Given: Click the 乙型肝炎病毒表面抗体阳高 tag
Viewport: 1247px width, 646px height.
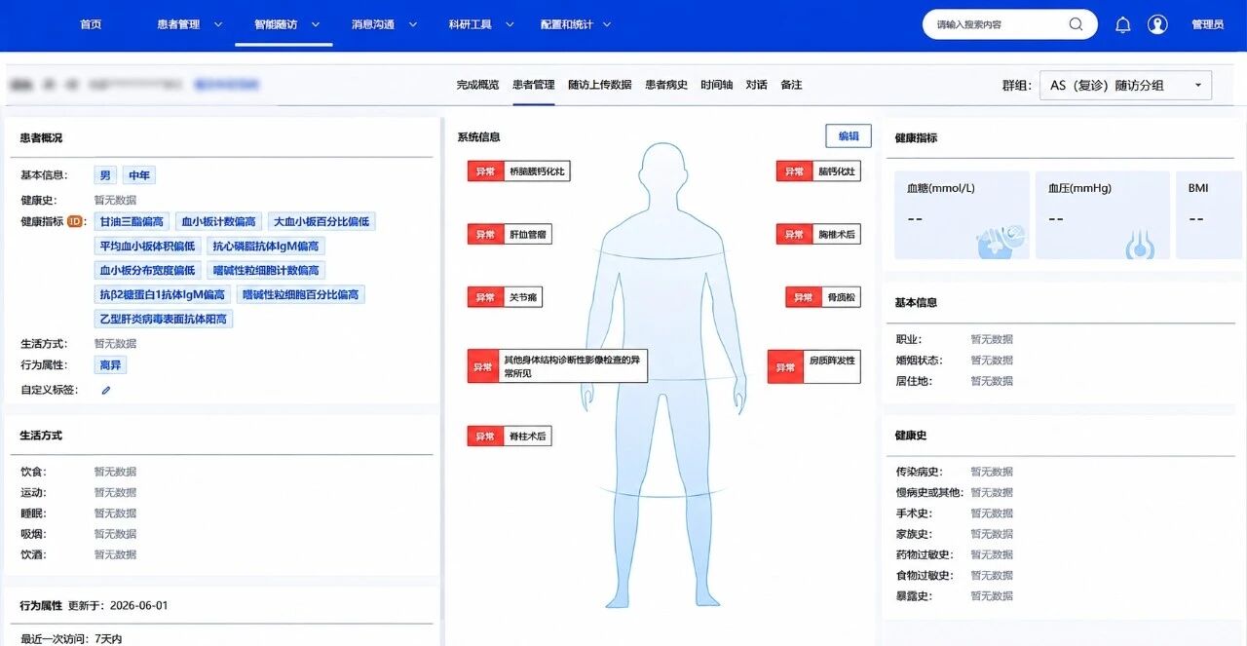Looking at the screenshot, I should [164, 320].
